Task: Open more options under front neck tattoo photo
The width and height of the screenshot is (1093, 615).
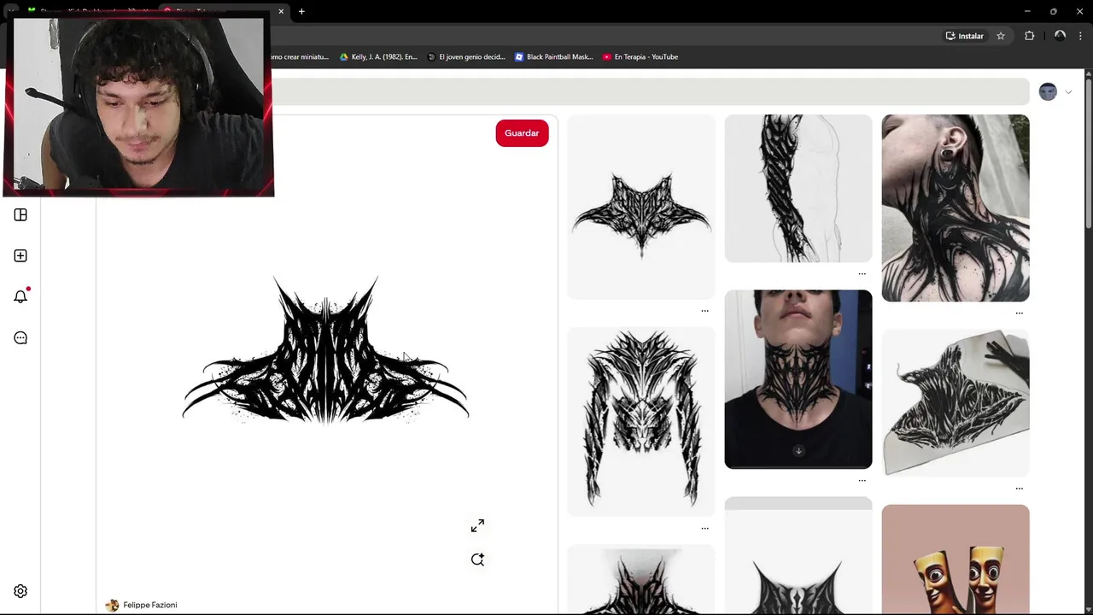Action: (862, 481)
